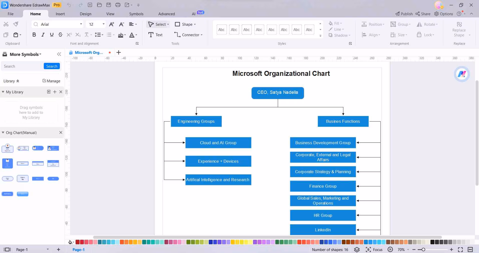The width and height of the screenshot is (479, 253).
Task: Click the zoom slider handle
Action: point(423,250)
